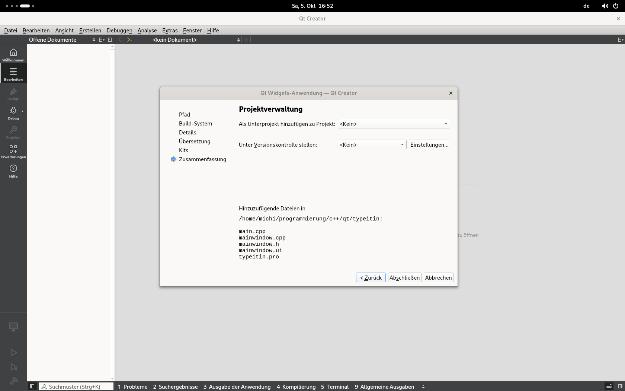
Task: Open the output panes selector arrows
Action: 423,387
